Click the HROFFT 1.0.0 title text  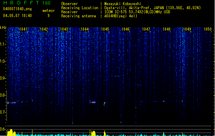(x=27, y=3)
